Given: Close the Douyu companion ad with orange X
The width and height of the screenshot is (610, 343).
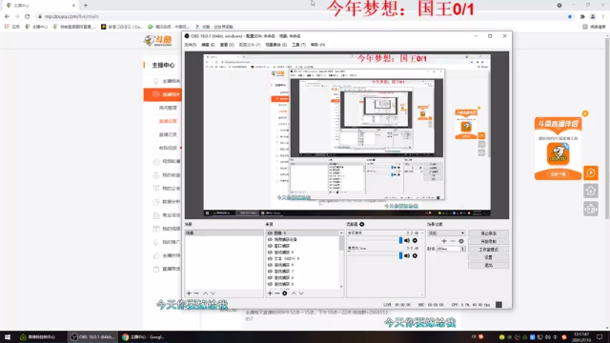Looking at the screenshot, I should point(585,113).
